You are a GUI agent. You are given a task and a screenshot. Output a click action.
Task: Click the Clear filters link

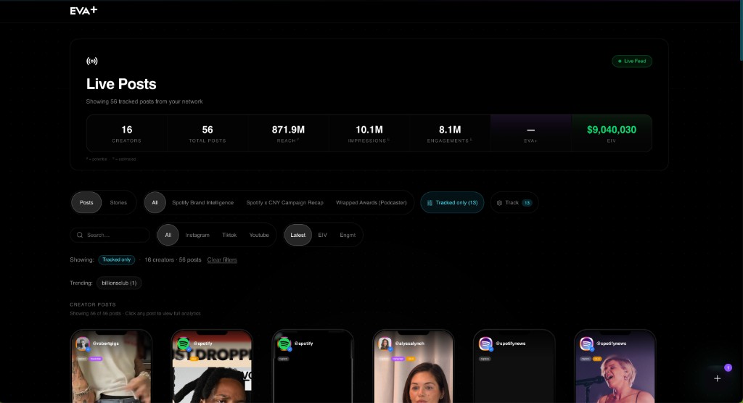[222, 259]
